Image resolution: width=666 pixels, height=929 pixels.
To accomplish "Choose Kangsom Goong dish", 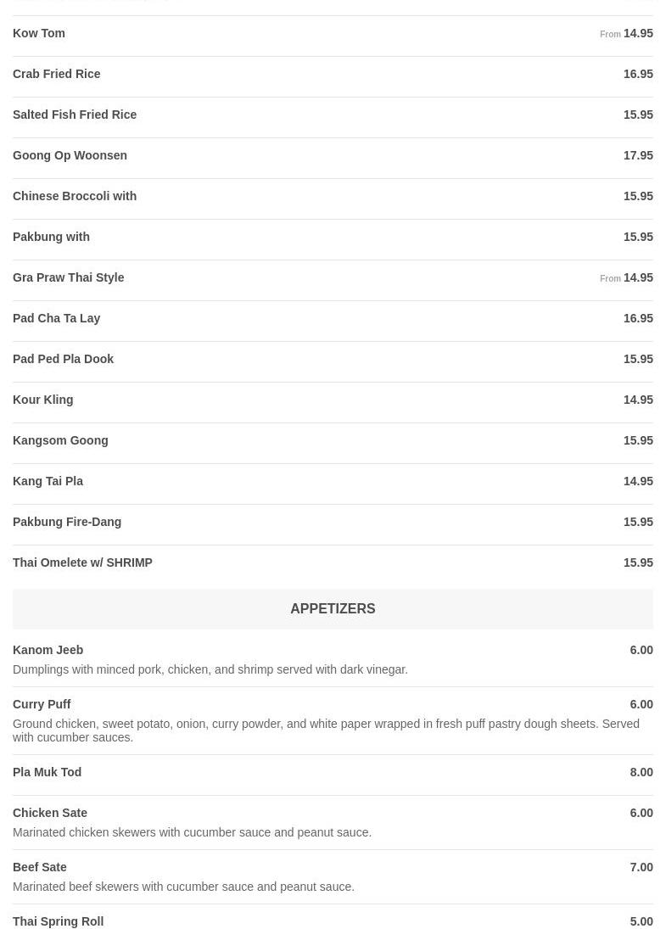I will point(60,440).
